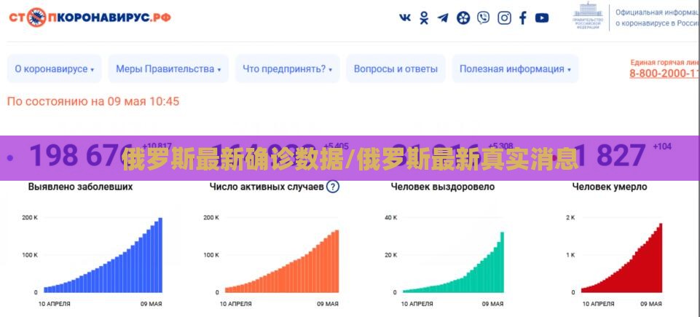Click the Единая горячая линия label
This screenshot has width=700, height=317.
(x=665, y=62)
